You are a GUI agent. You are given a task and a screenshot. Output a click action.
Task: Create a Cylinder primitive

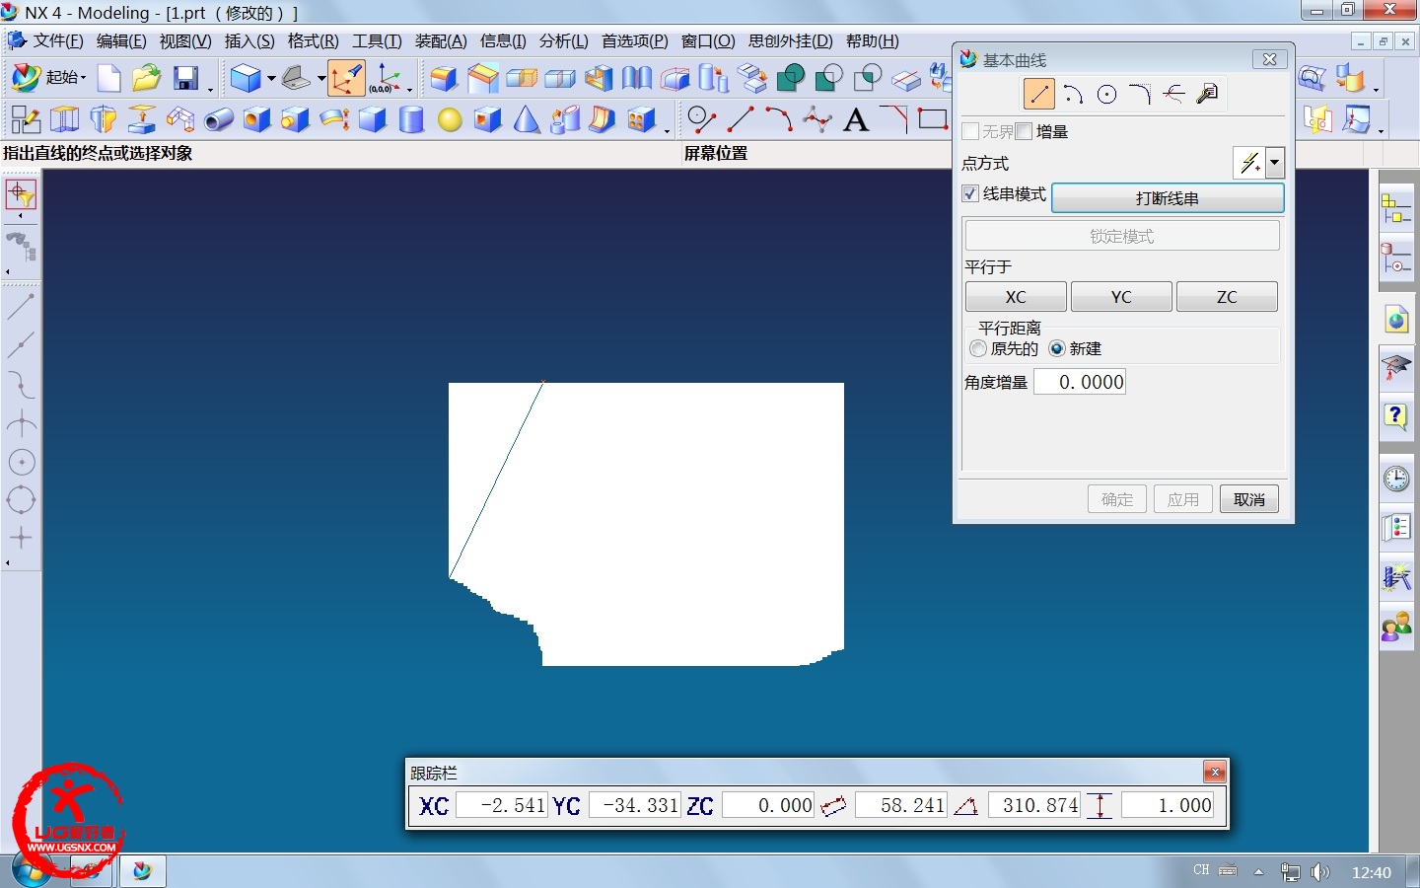[411, 120]
